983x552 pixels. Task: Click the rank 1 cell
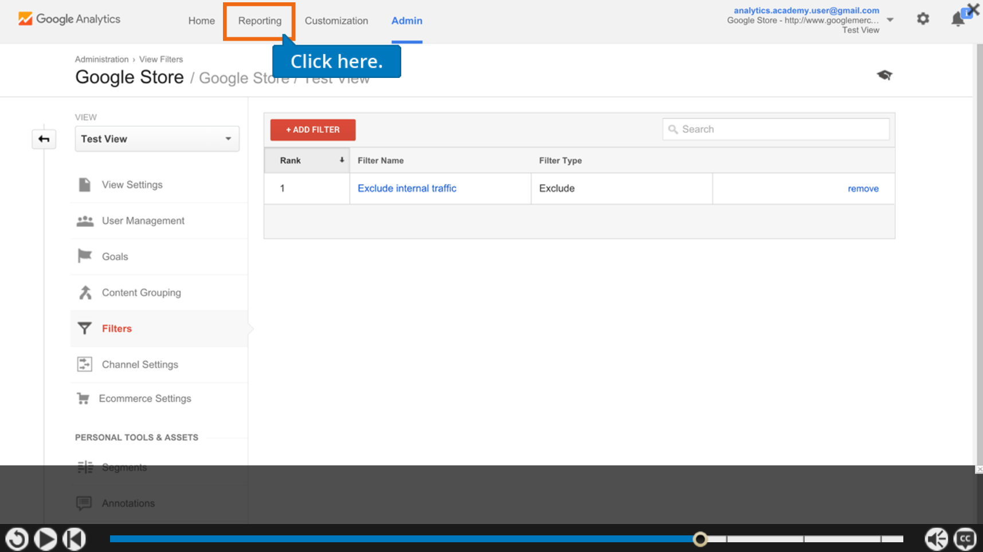coord(307,189)
